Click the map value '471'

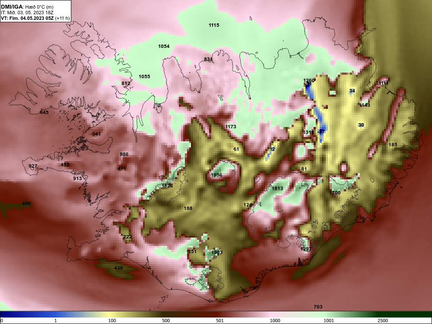tap(122, 168)
